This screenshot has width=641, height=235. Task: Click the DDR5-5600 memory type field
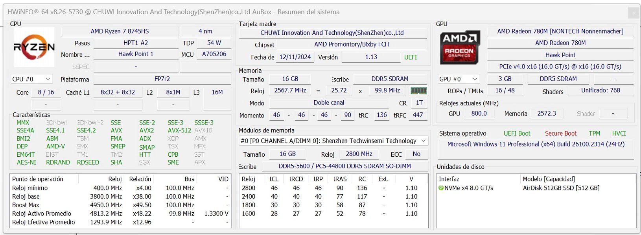344,166
